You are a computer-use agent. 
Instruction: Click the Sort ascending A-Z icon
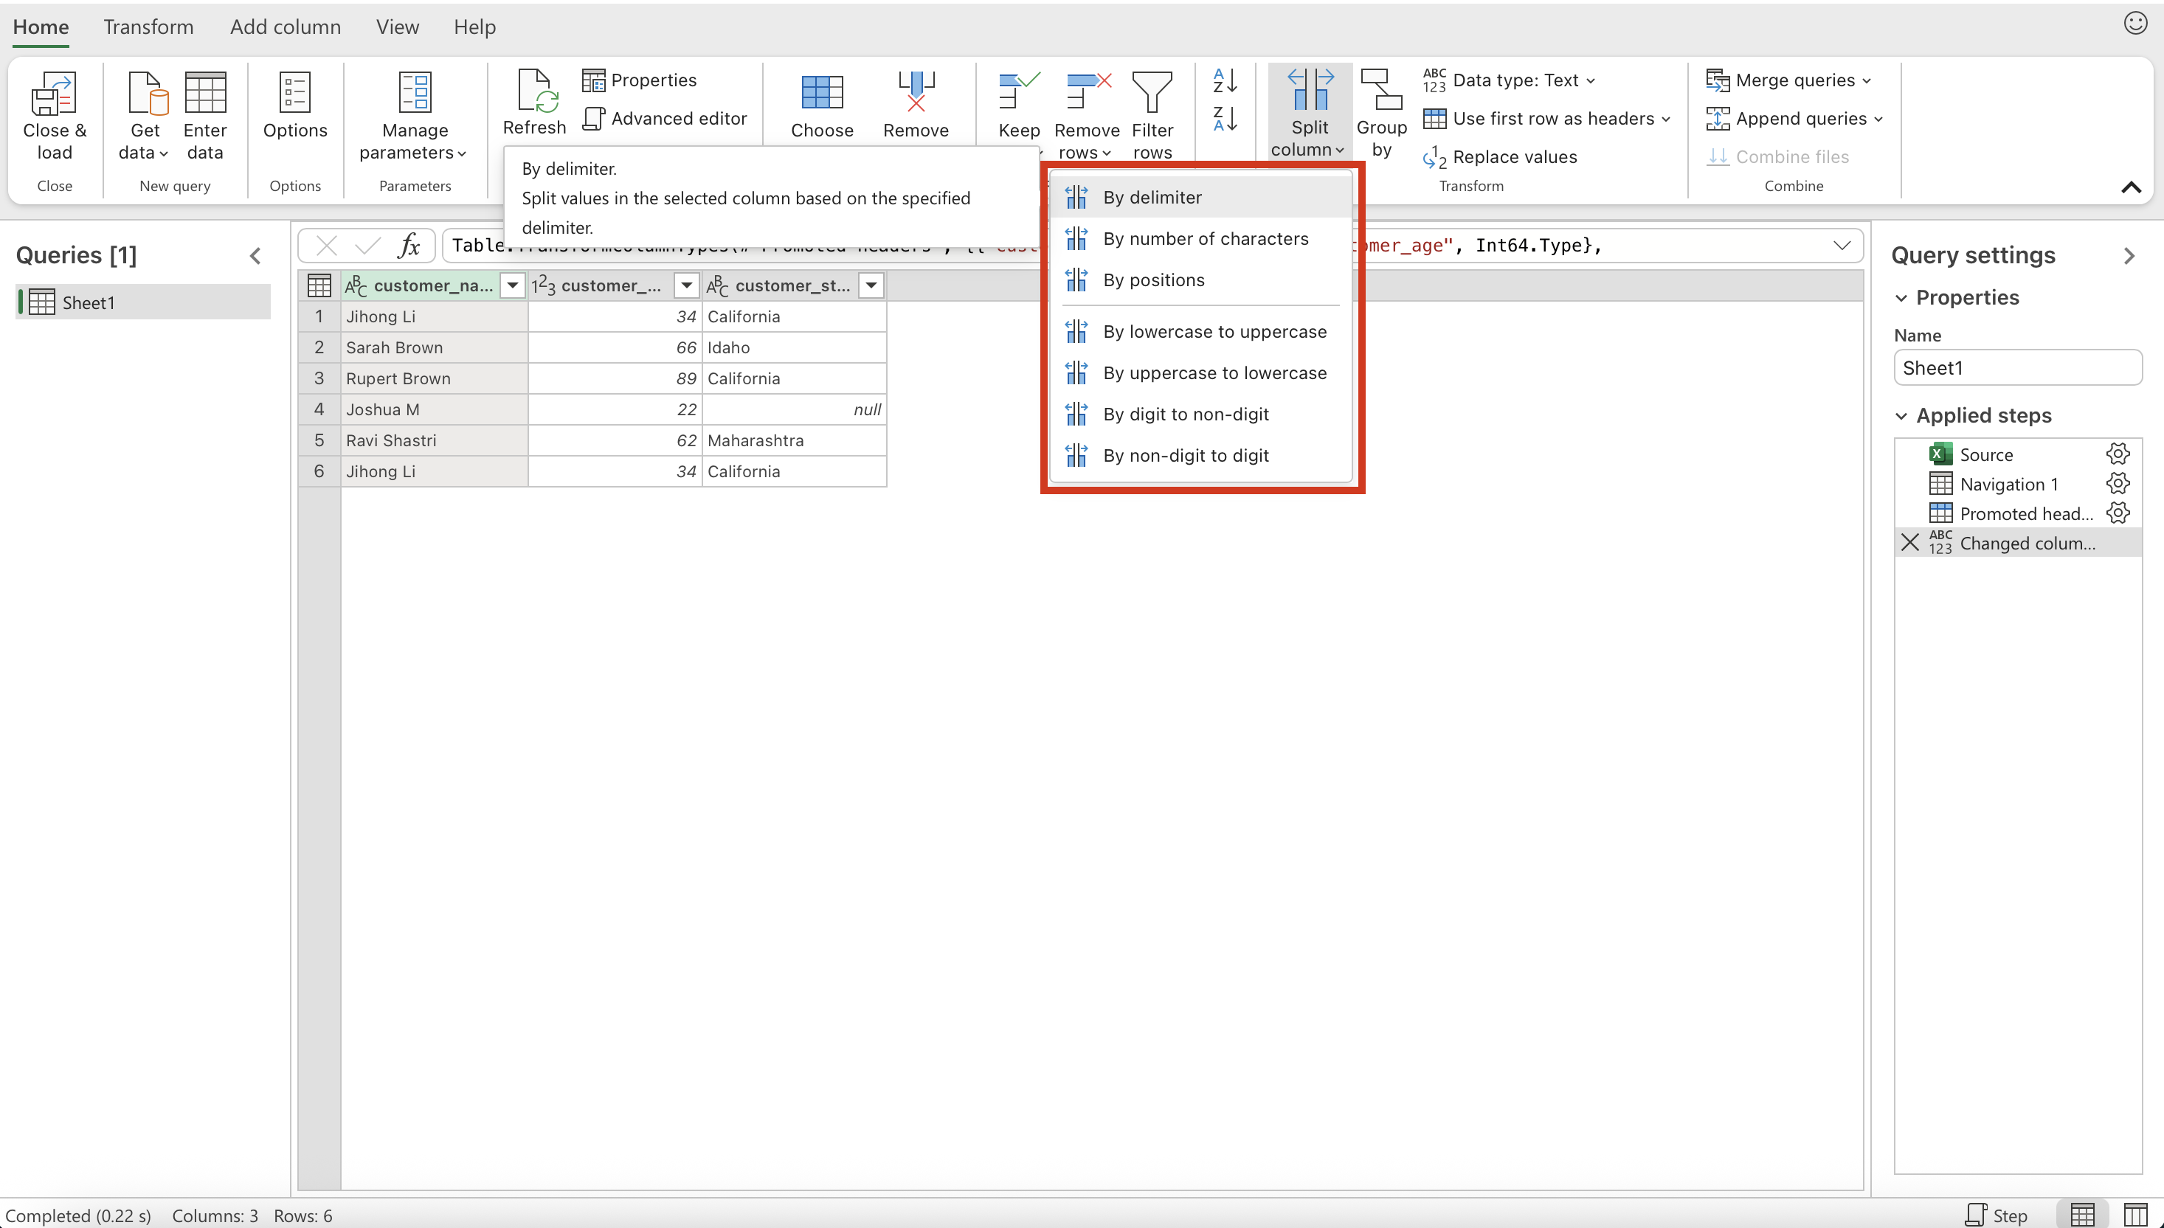pyautogui.click(x=1224, y=81)
